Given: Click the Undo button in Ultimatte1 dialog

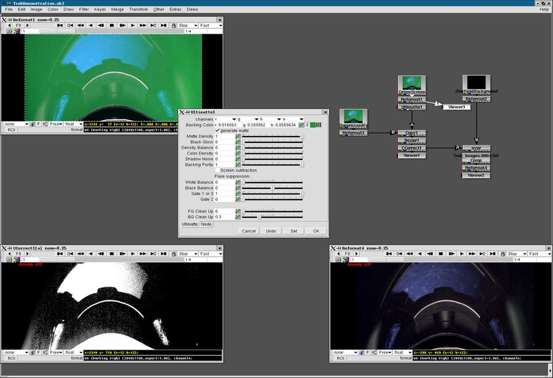Looking at the screenshot, I should click(x=271, y=230).
